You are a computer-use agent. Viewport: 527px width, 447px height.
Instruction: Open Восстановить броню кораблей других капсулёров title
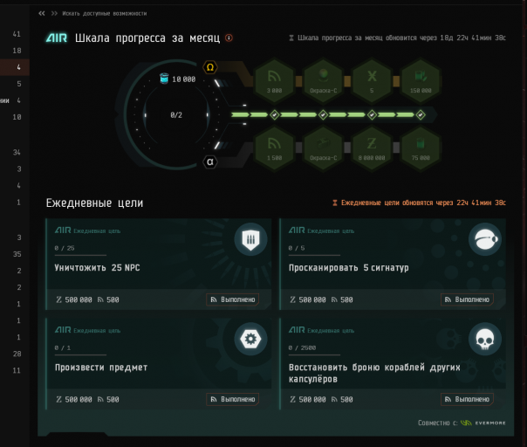[374, 373]
